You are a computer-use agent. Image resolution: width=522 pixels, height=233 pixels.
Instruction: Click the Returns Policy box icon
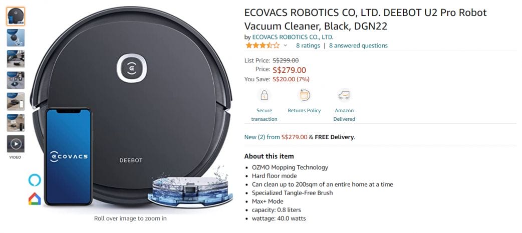304,95
